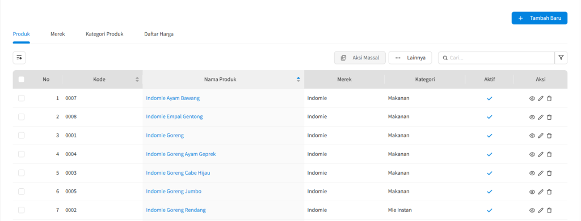Screen dimensions: 581x221
Task: Switch to the Merek tab
Action: coord(58,34)
